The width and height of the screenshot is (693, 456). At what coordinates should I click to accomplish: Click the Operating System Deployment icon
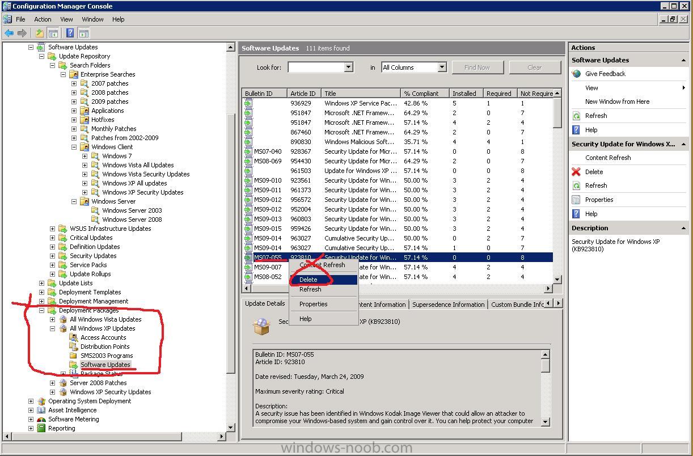pos(41,401)
